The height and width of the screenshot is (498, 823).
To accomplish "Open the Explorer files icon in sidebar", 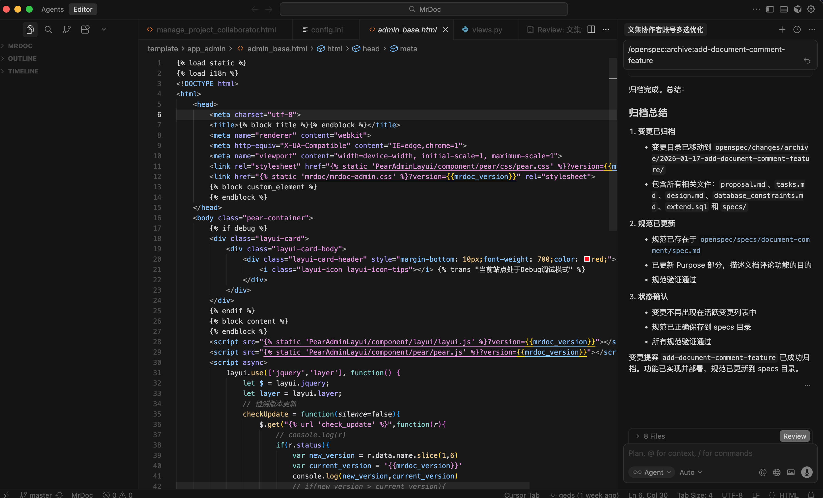I will 30,29.
